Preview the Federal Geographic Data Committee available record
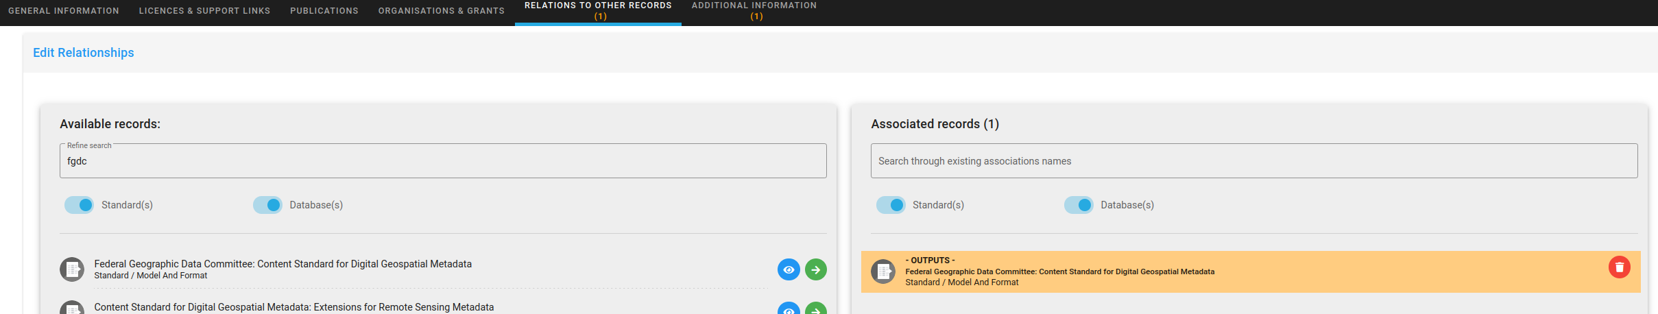Viewport: 1658px width, 314px height. click(x=789, y=269)
